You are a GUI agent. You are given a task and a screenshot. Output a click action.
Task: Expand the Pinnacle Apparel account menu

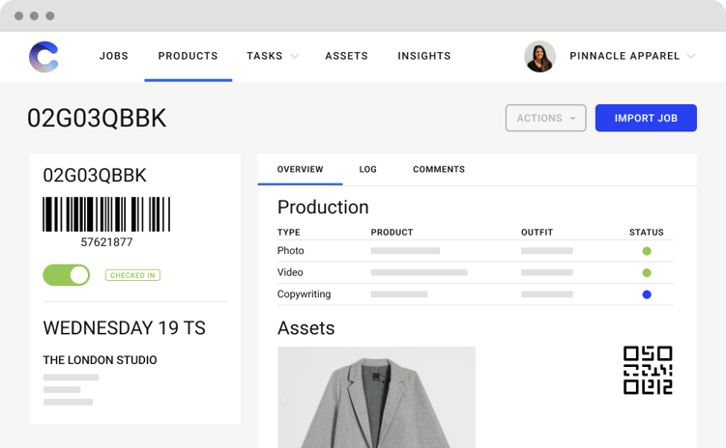click(x=691, y=57)
